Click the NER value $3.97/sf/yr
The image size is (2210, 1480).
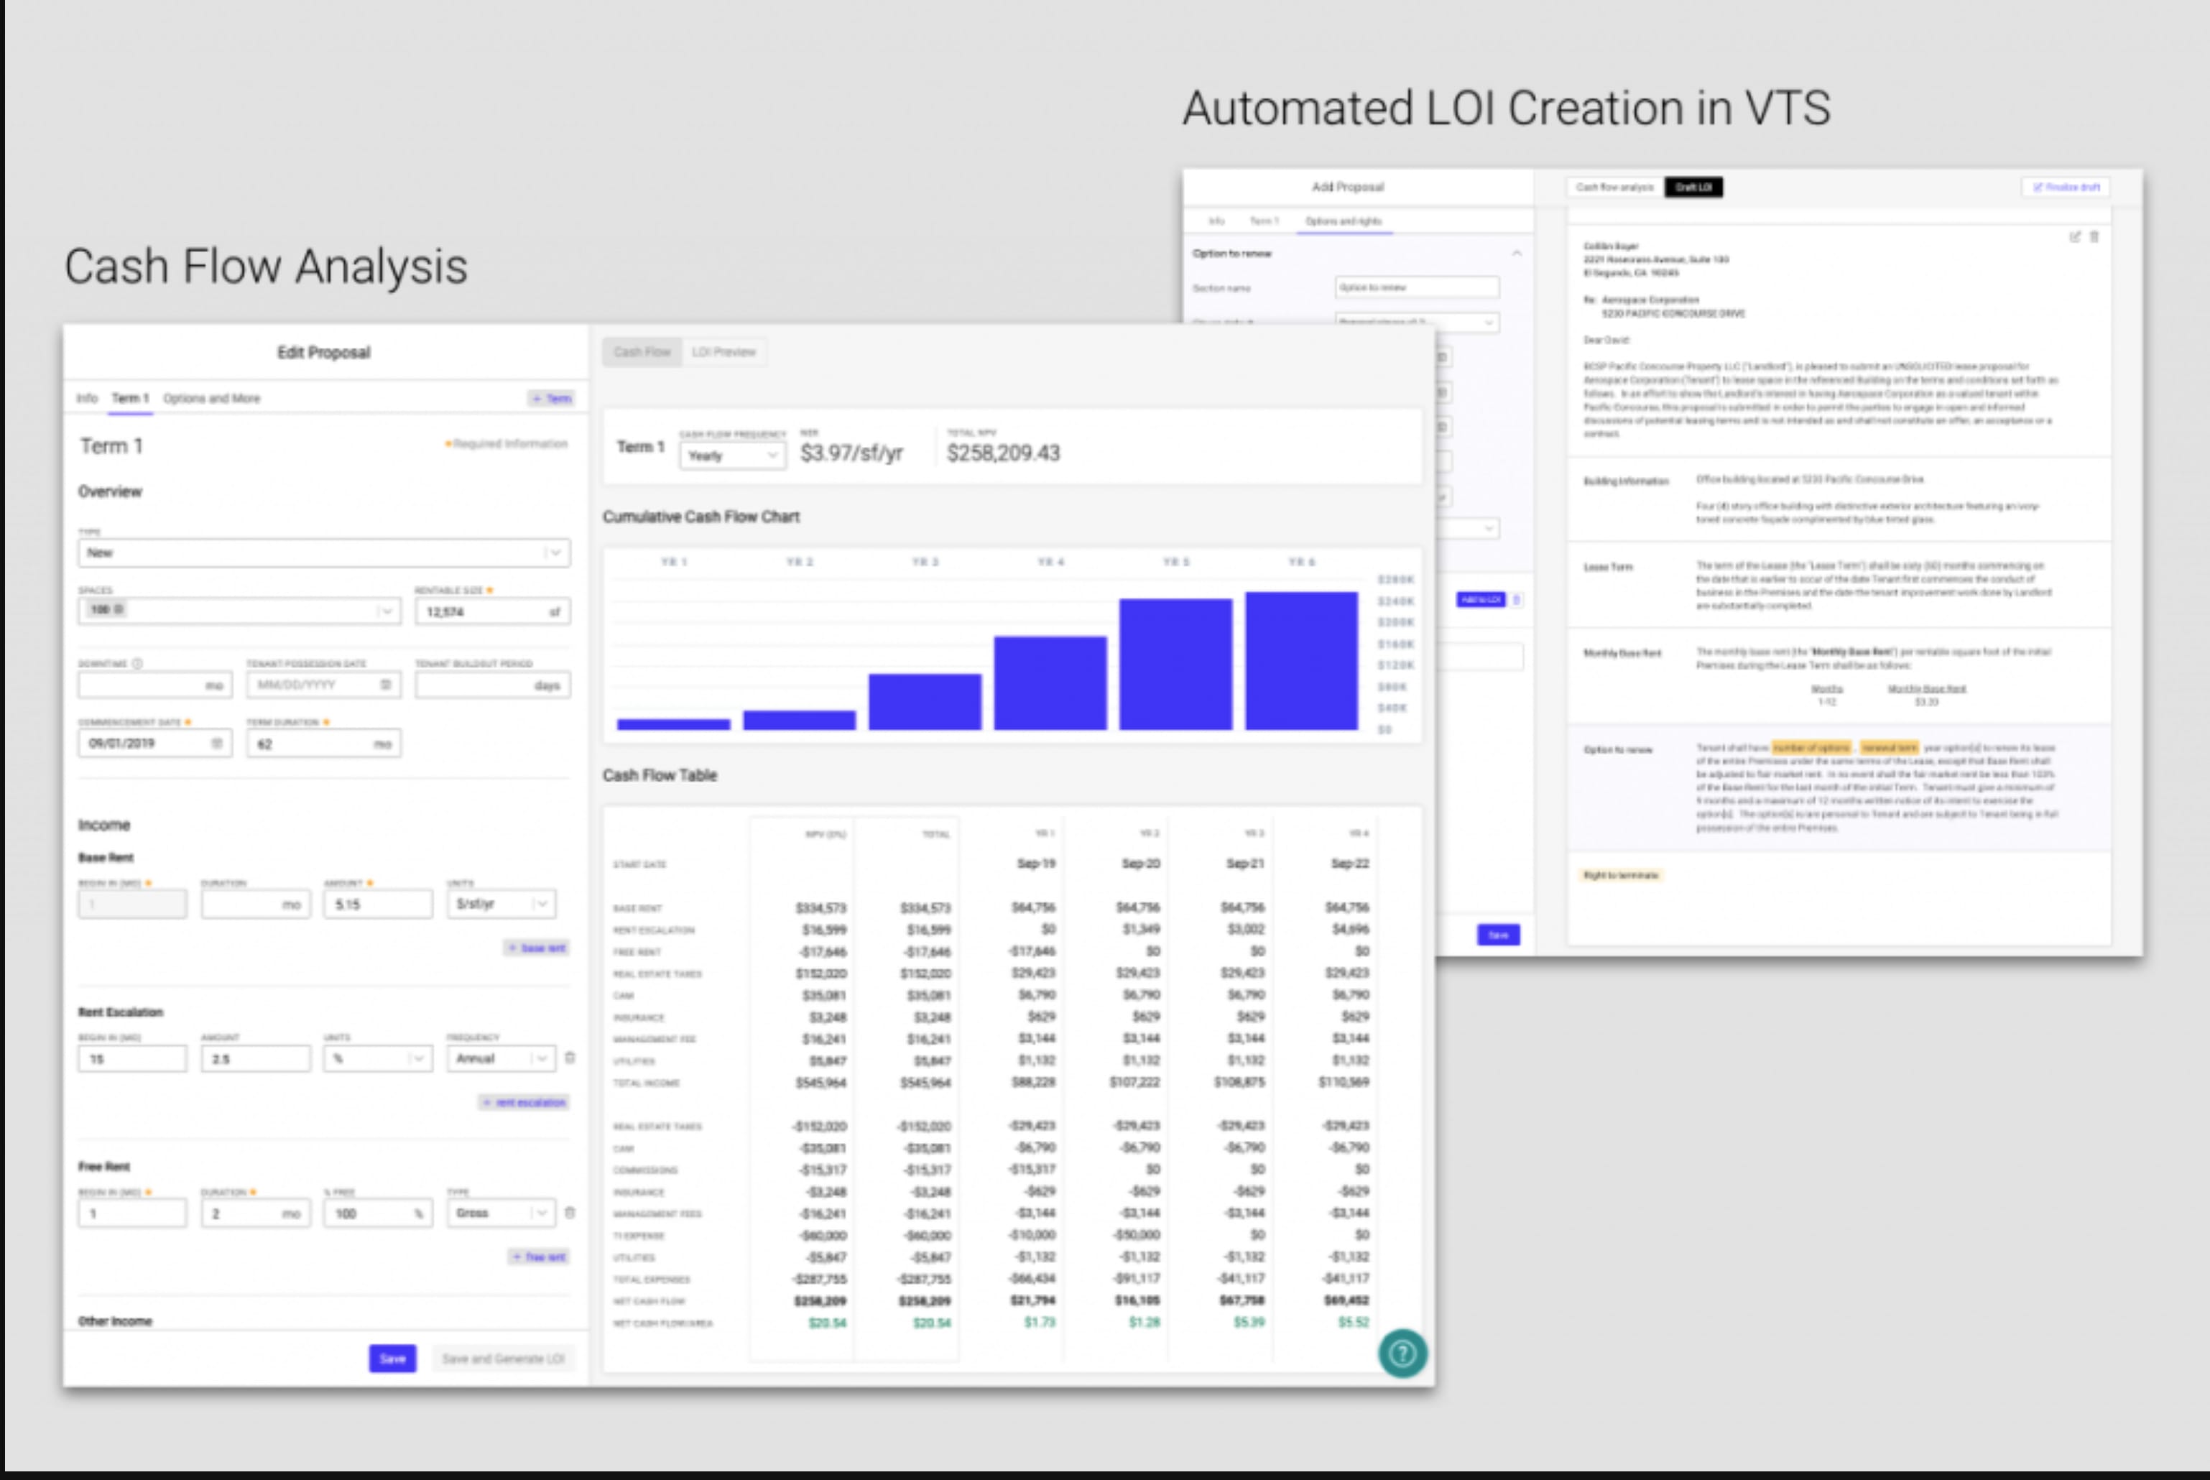[x=851, y=453]
